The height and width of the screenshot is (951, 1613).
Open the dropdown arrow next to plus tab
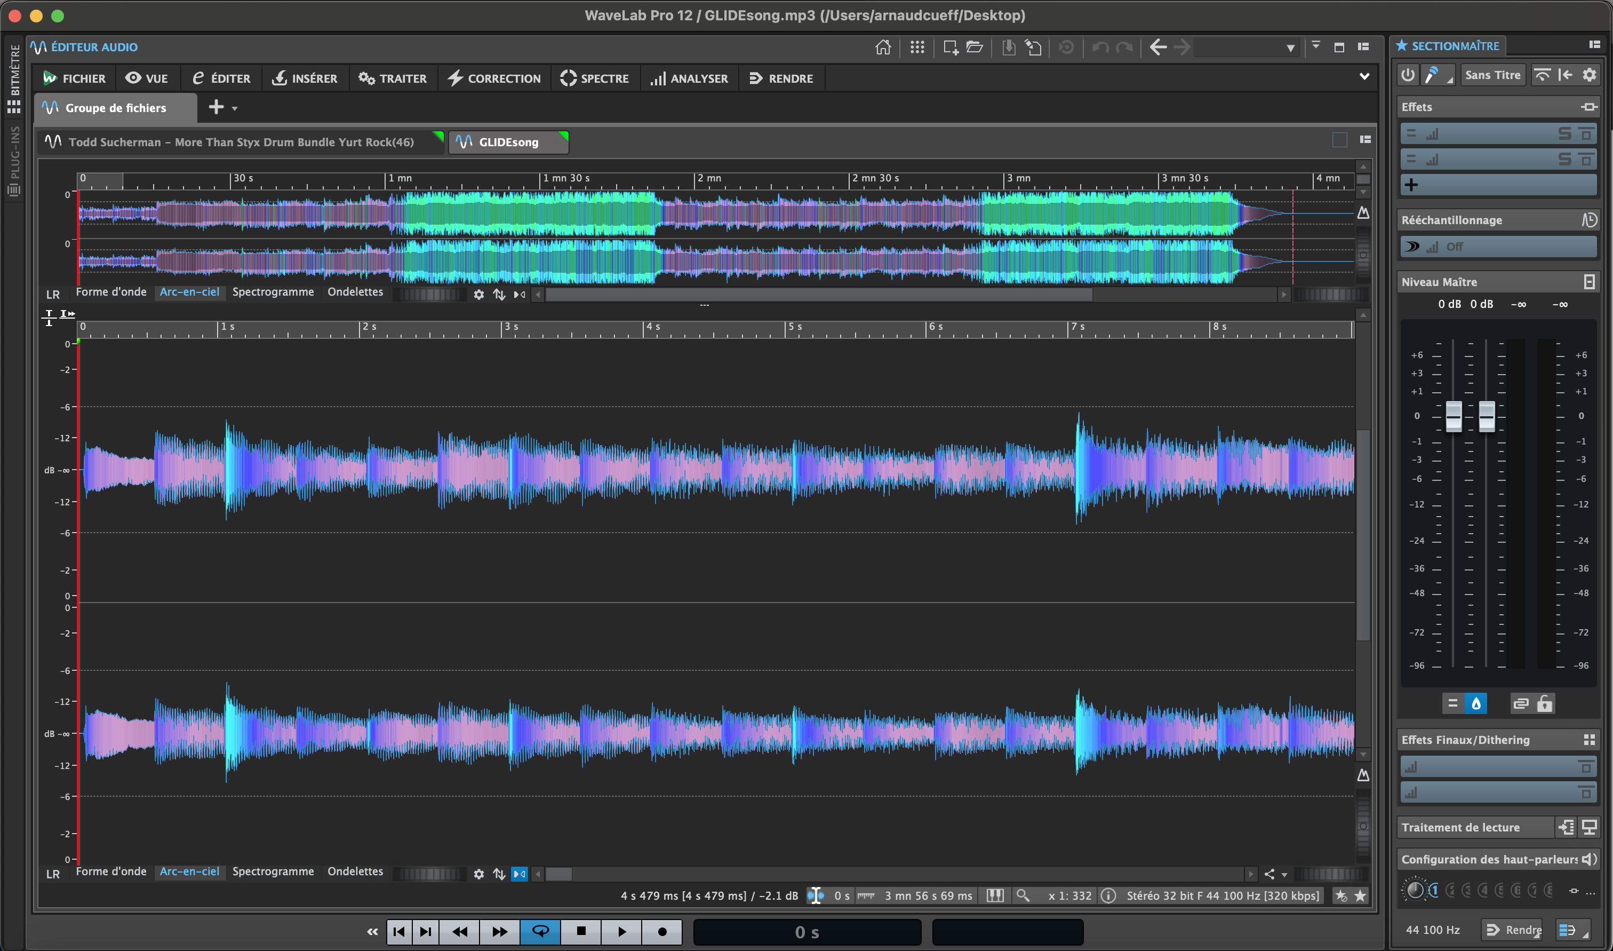pyautogui.click(x=235, y=108)
